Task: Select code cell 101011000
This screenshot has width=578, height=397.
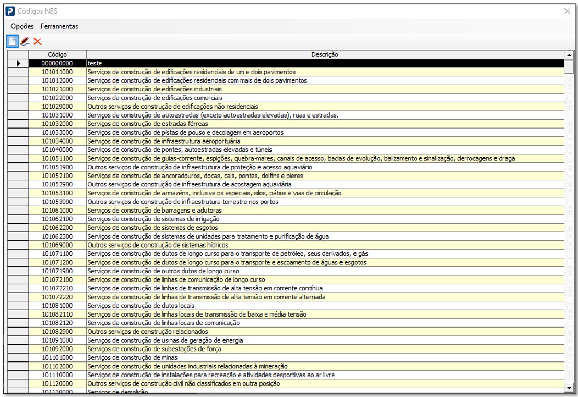Action: coord(57,72)
